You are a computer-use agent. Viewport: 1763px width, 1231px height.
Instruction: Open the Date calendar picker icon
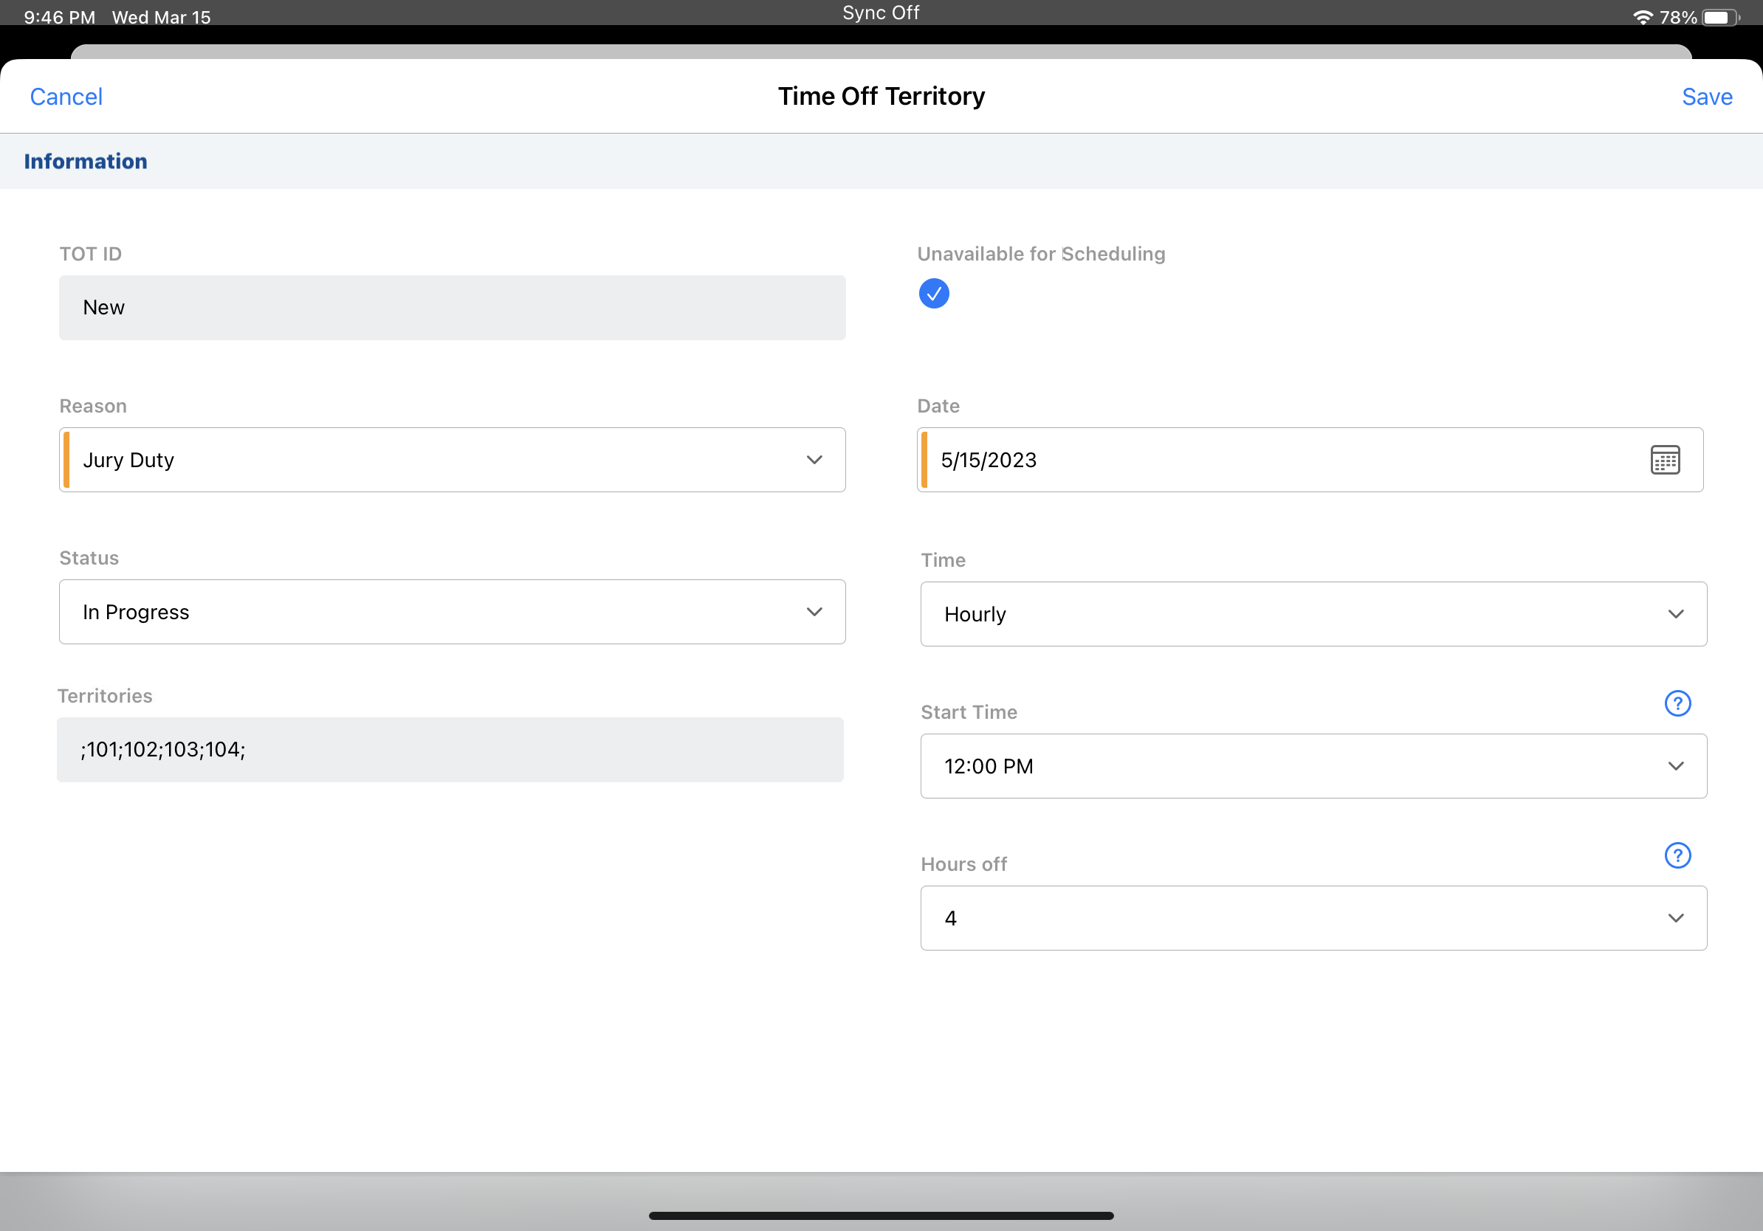click(1664, 460)
